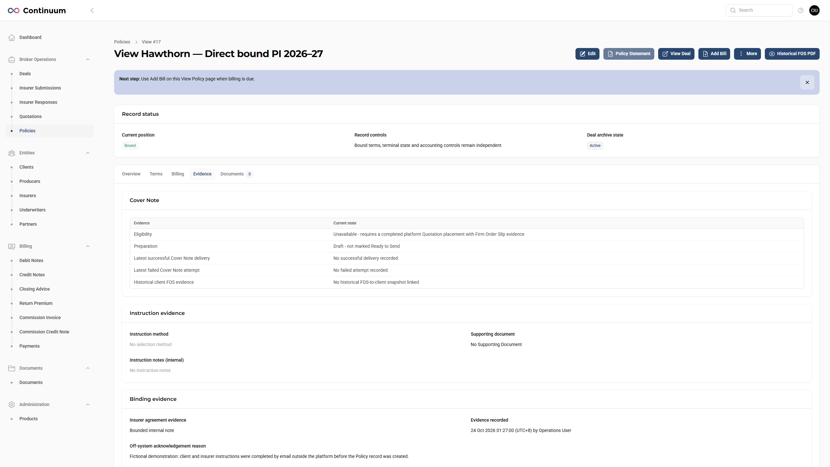Collapse the Documents section chevron

coord(88,368)
